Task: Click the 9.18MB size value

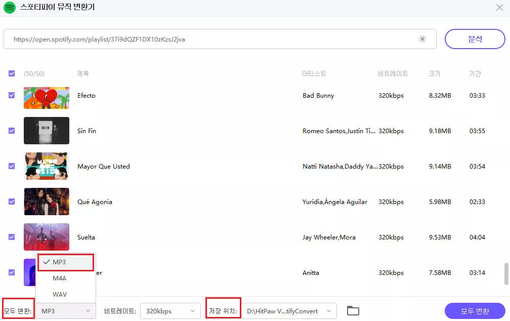Action: click(440, 131)
